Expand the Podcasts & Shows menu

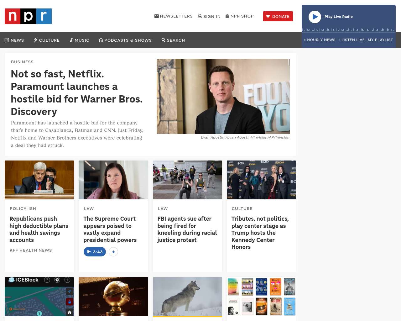(x=125, y=40)
